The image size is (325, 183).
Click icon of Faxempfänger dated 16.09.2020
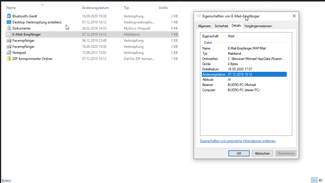(9, 47)
